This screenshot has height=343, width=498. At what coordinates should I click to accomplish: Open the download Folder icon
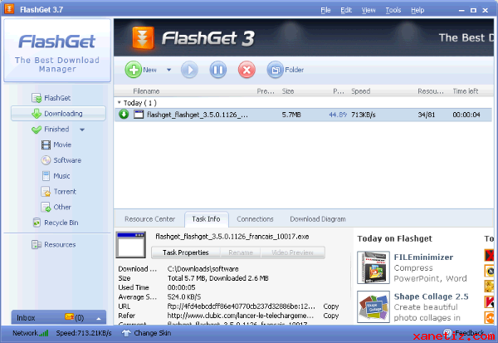tap(275, 70)
